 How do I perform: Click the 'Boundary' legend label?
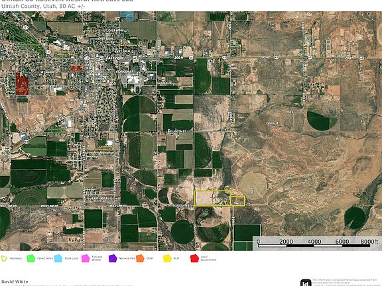(16, 258)
